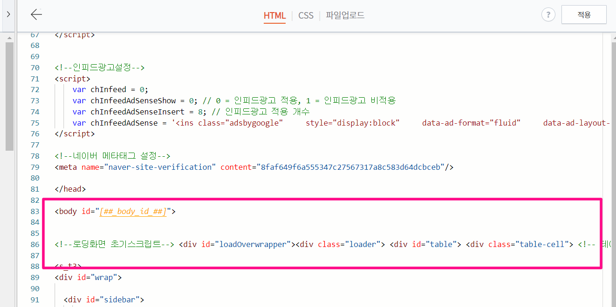The height and width of the screenshot is (307, 616).
Task: Click the table-cell div class
Action: tap(520, 244)
